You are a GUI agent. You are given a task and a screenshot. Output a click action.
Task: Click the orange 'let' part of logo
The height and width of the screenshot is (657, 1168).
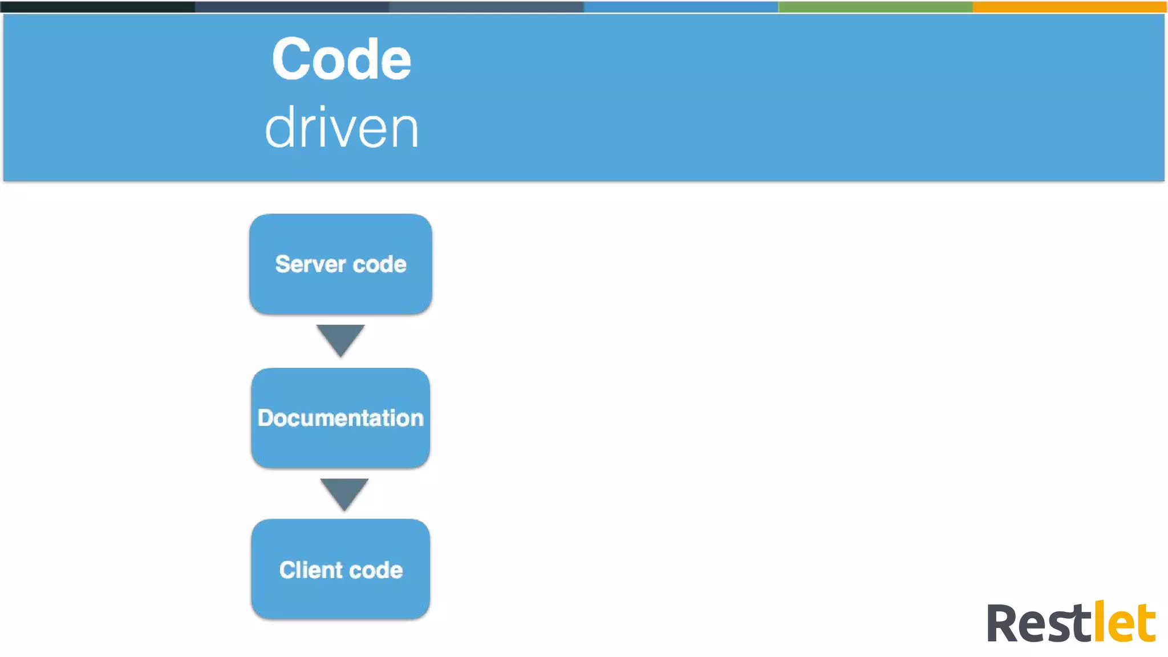tap(1125, 623)
